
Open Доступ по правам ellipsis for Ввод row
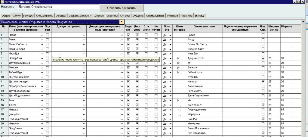[84, 40]
